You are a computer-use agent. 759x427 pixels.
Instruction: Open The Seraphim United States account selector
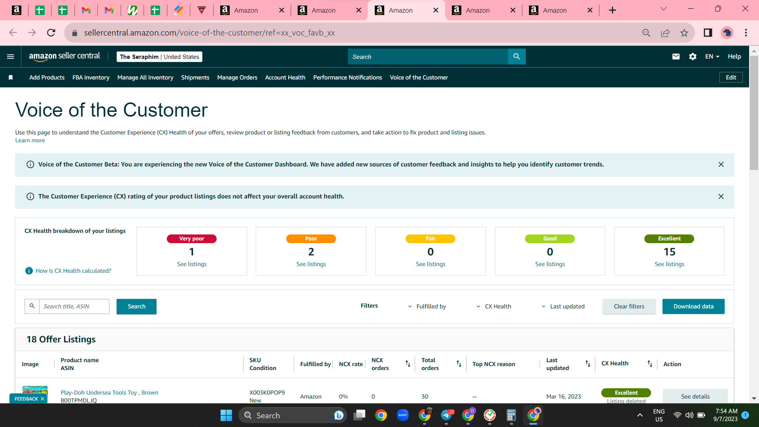[159, 57]
